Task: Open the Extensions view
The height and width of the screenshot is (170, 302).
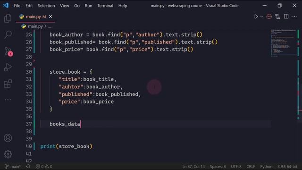Action: (x=8, y=84)
